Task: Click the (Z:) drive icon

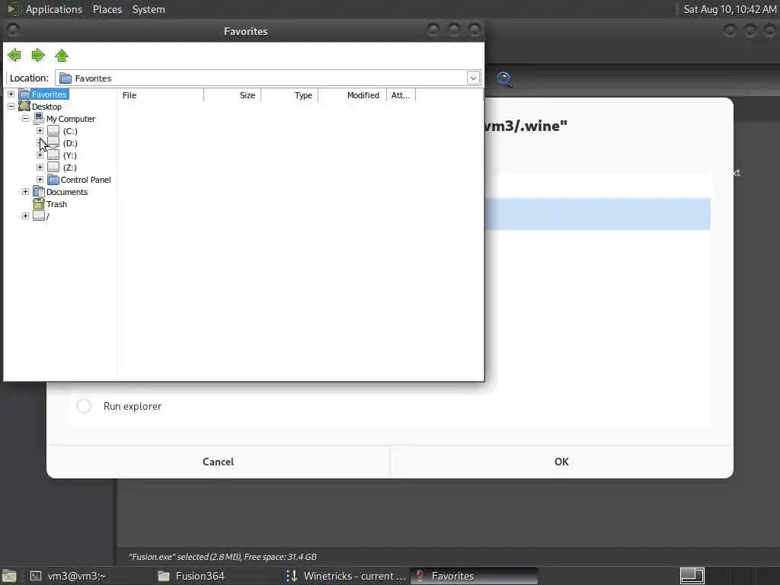Action: (x=53, y=167)
